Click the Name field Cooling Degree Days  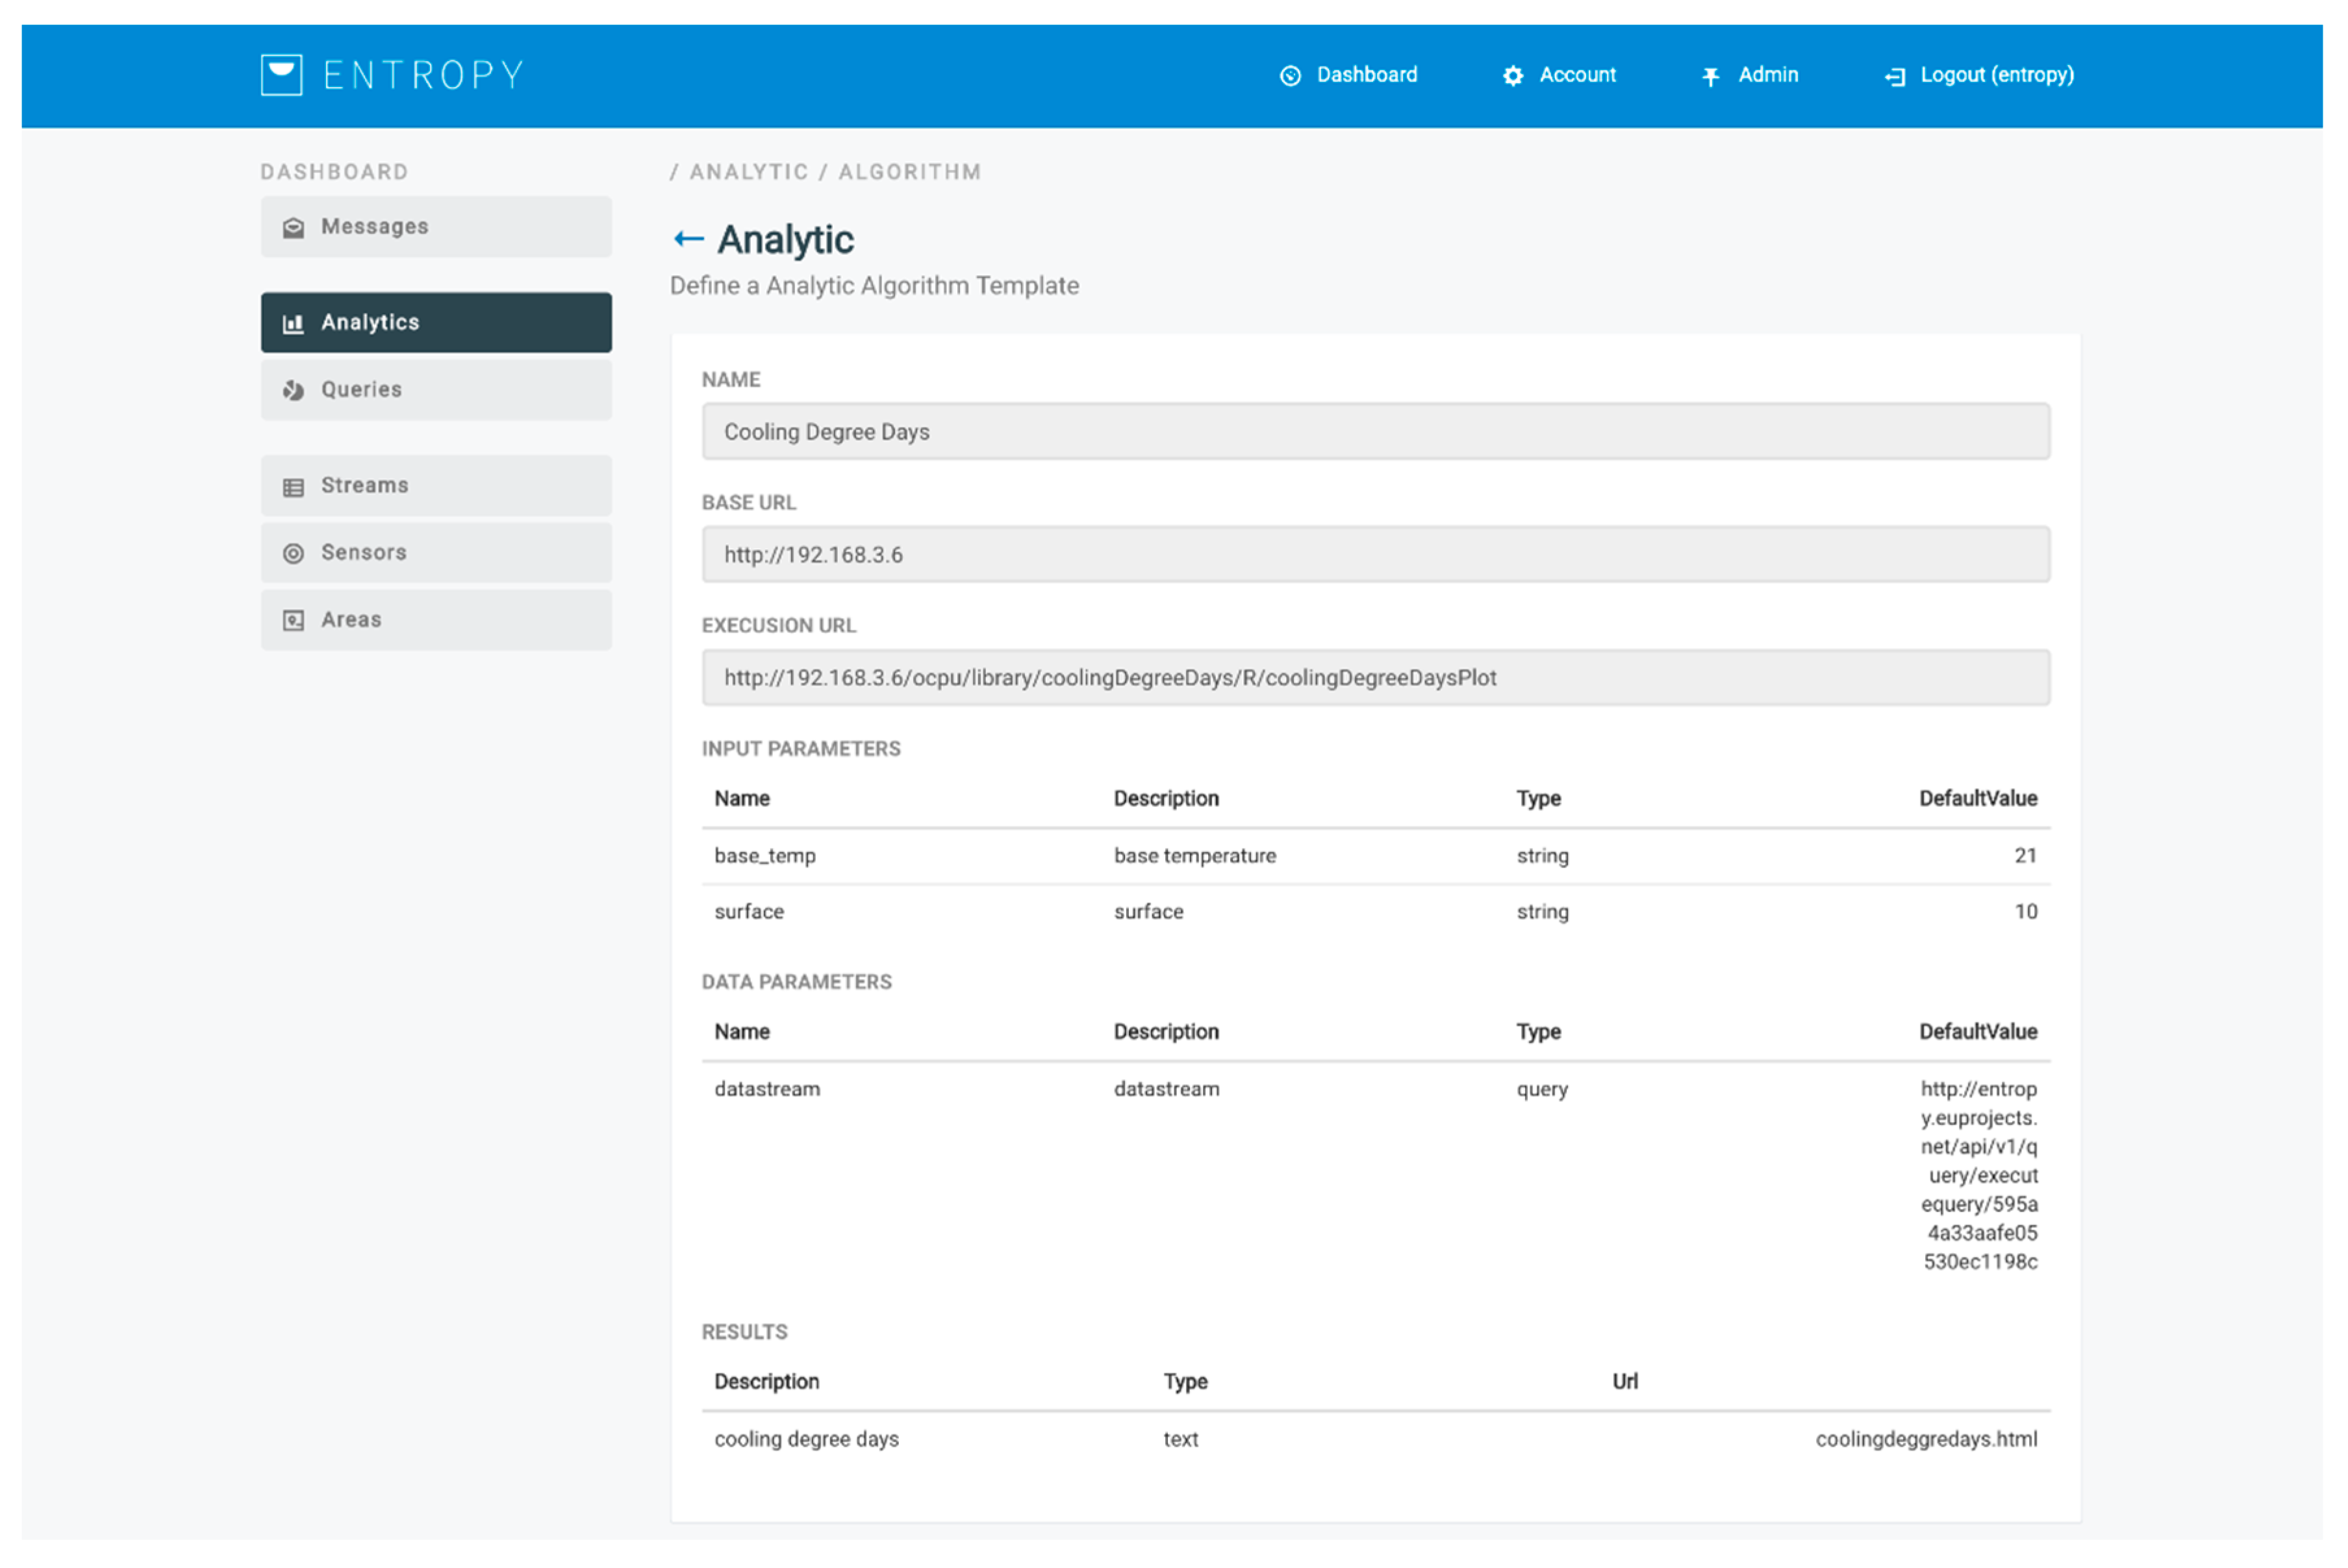(1376, 431)
